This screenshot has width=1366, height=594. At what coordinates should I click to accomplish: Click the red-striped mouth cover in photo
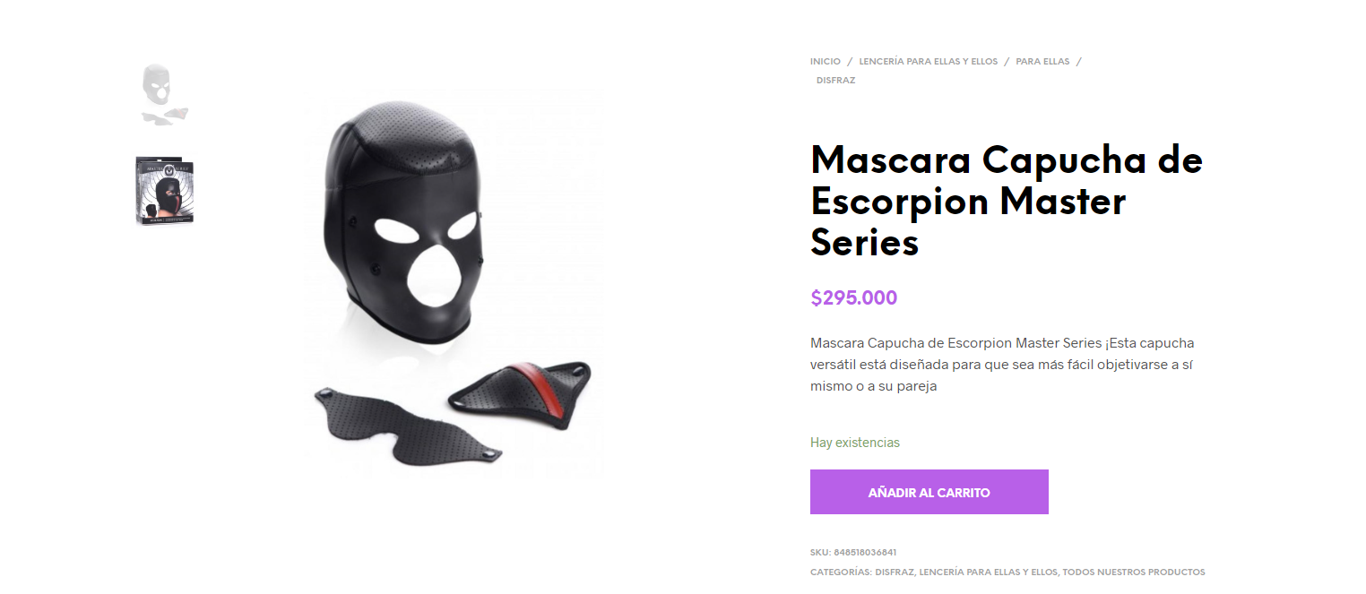pyautogui.click(x=519, y=393)
